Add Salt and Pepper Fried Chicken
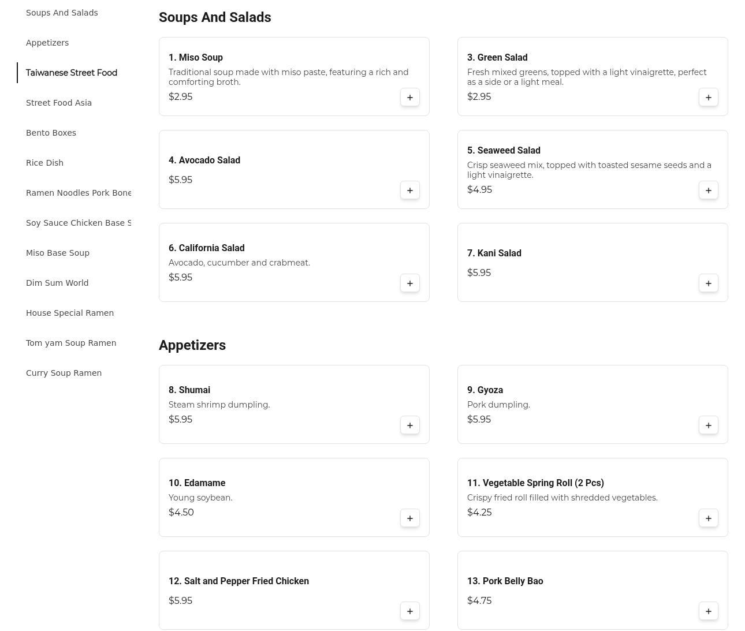This screenshot has width=745, height=631. (409, 611)
